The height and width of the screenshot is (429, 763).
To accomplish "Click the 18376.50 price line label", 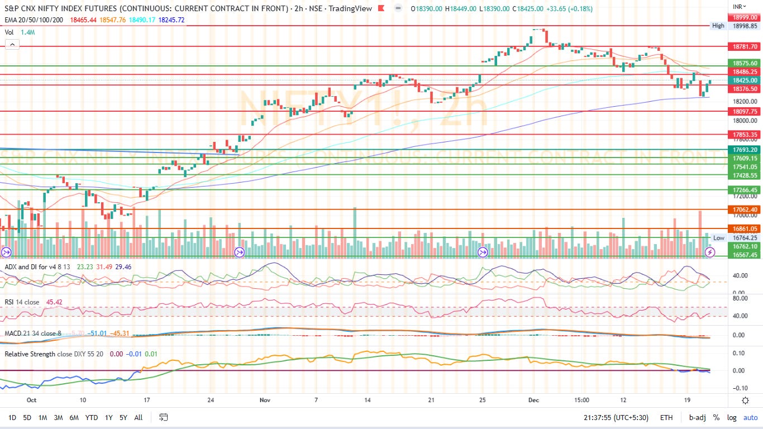I will pyautogui.click(x=745, y=89).
